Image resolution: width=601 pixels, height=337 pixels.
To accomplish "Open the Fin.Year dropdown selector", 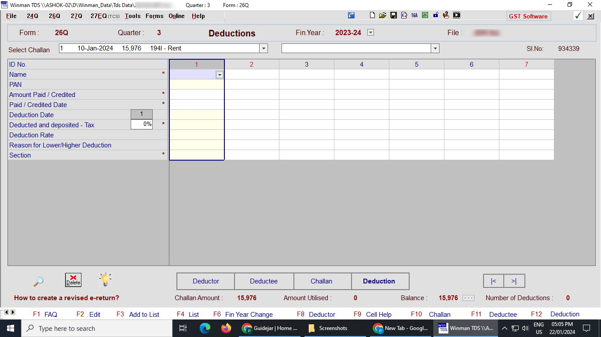I will pyautogui.click(x=370, y=32).
